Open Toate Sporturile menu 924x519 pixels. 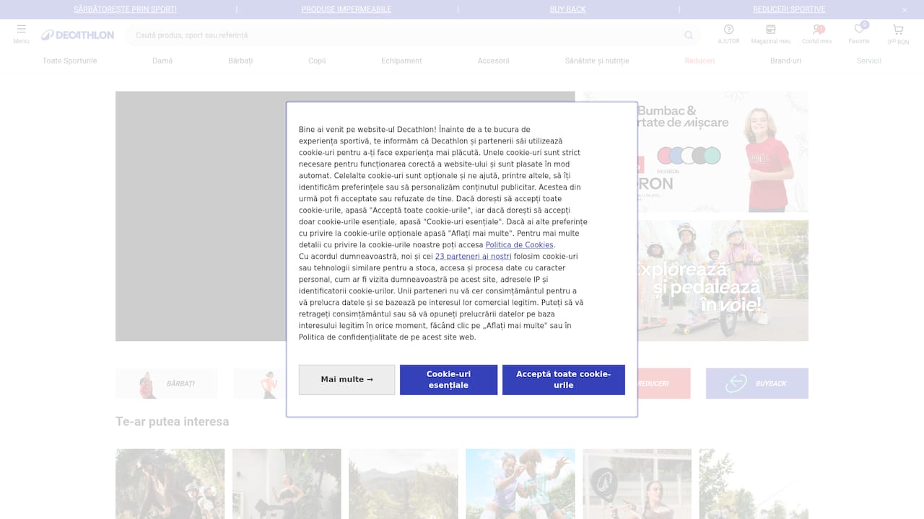[x=70, y=61]
